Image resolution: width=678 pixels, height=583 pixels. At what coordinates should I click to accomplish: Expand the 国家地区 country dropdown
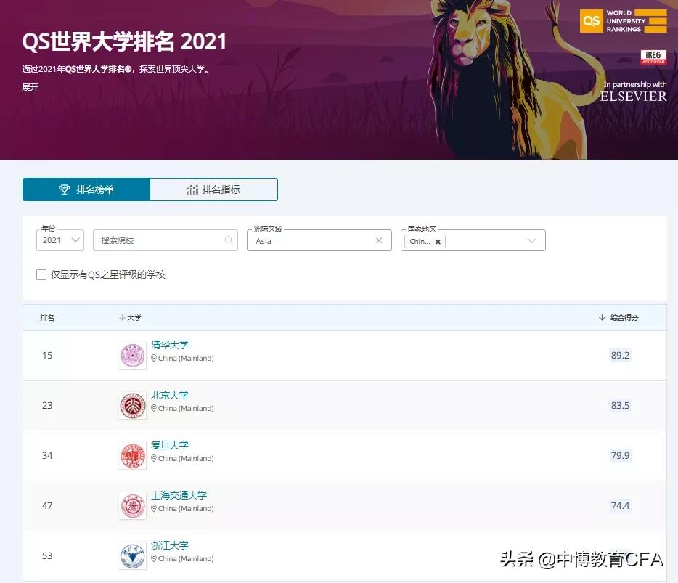tap(532, 240)
